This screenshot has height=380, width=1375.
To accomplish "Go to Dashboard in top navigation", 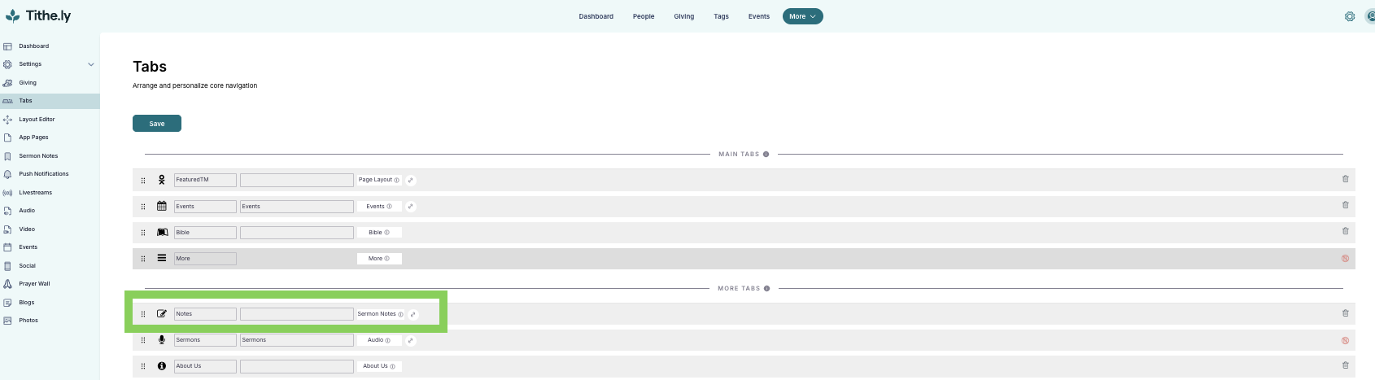I will click(596, 16).
